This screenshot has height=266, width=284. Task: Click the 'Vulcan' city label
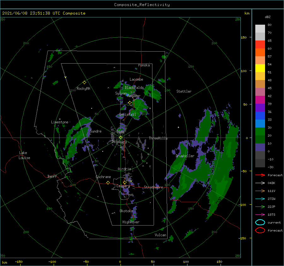click(161, 235)
